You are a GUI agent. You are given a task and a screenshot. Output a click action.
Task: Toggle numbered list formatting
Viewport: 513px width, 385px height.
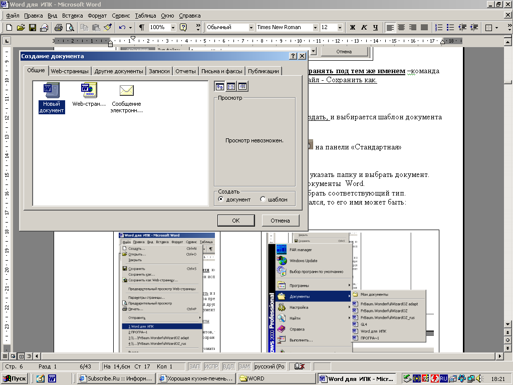pos(439,28)
